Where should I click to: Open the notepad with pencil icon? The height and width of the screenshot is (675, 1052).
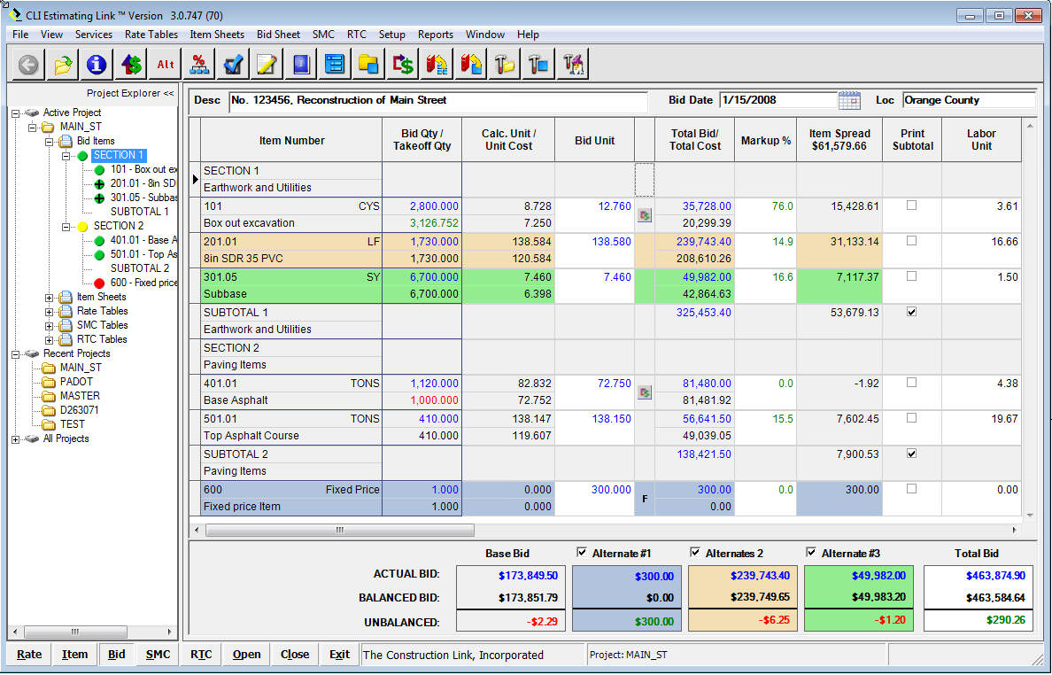point(267,64)
